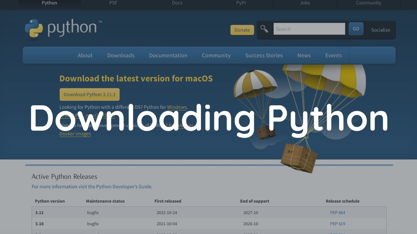Screen dimensions: 417x234
Task: Click the 2027-10 end of support cell
Action: pos(251,213)
